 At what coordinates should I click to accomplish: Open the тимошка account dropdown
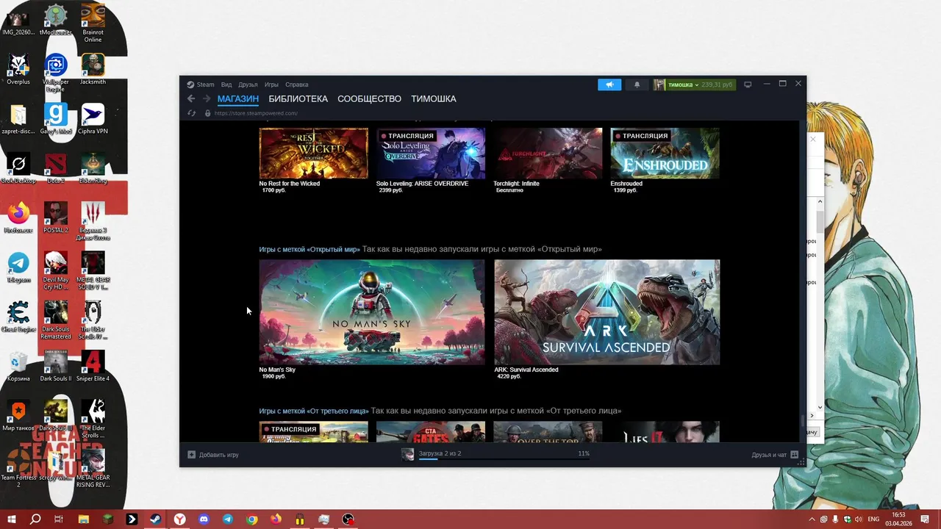click(695, 84)
